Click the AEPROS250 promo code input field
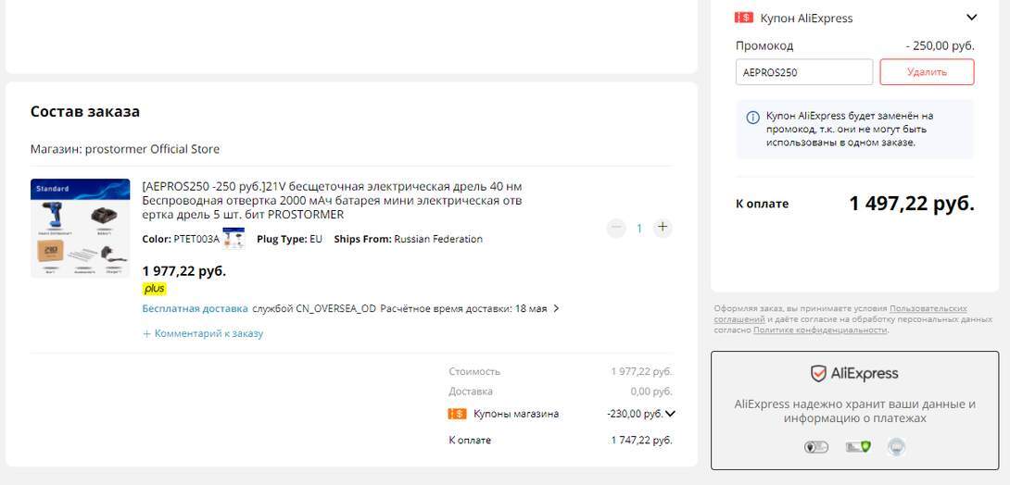Image resolution: width=1010 pixels, height=485 pixels. tap(804, 72)
